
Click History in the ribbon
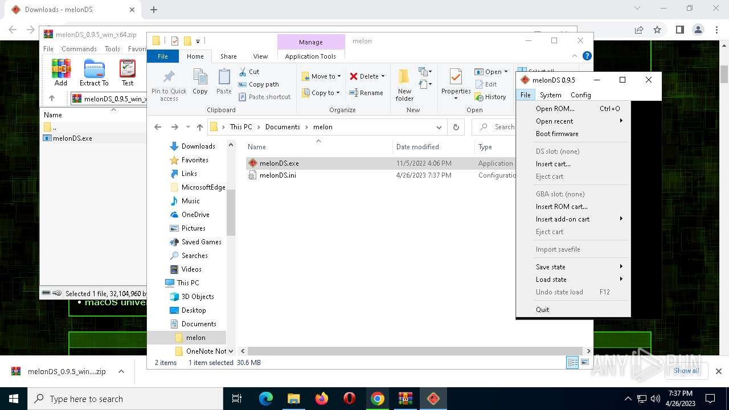[490, 97]
